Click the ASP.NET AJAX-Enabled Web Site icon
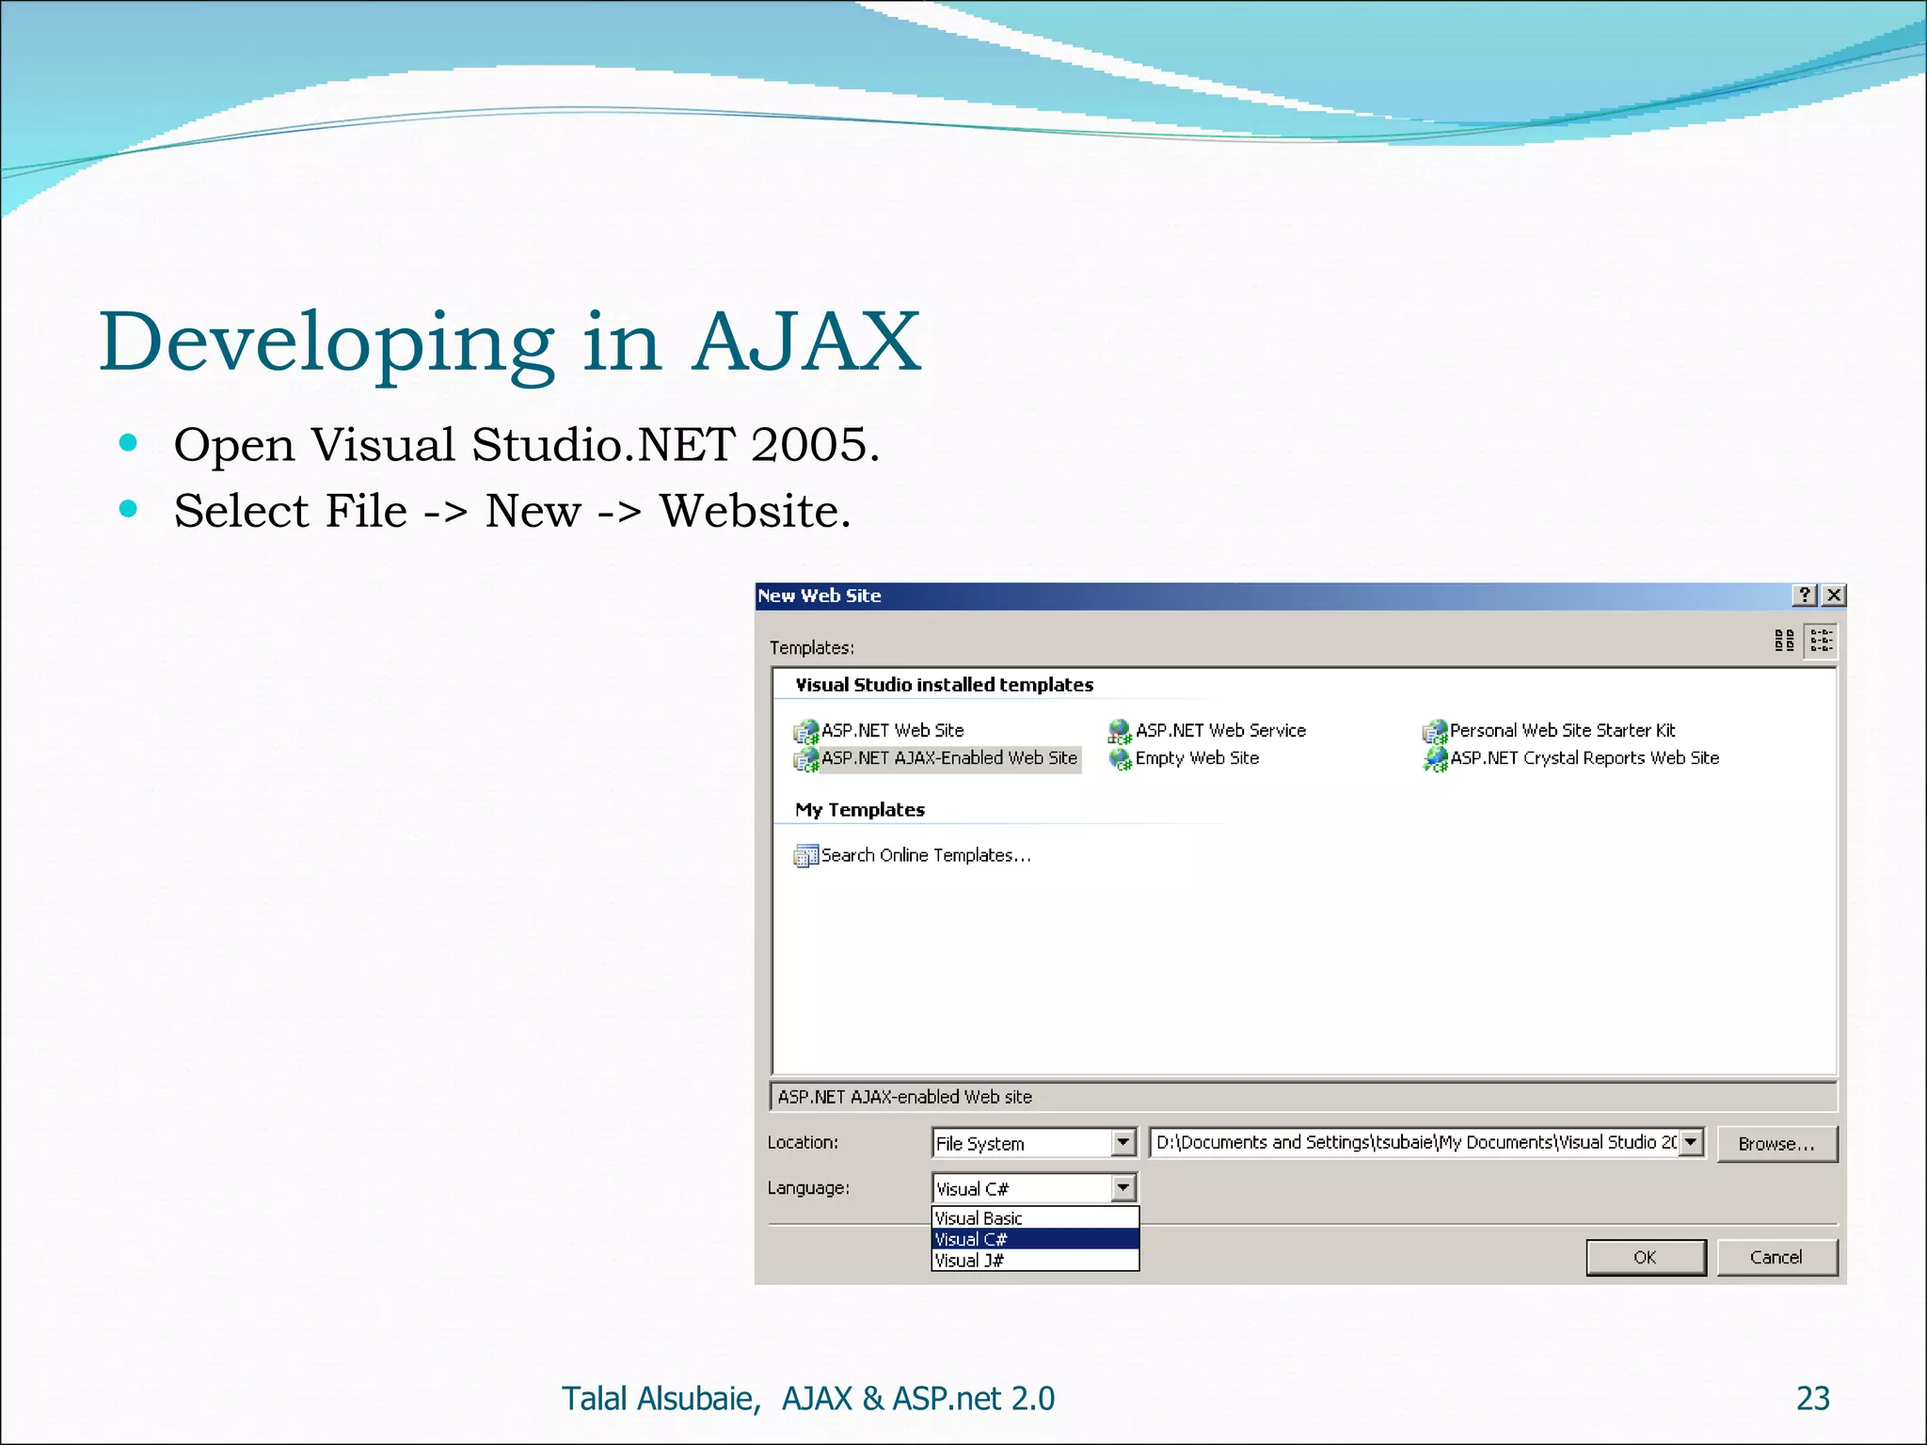 [x=805, y=759]
